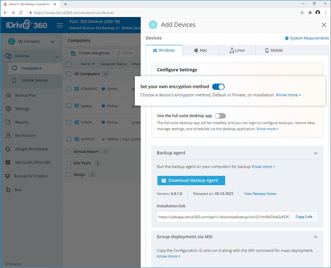Open Settings gear in sidebar

pyautogui.click(x=22, y=109)
